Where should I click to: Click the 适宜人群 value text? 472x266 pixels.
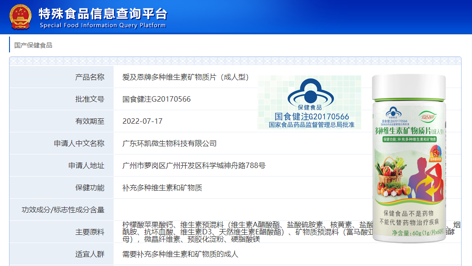tap(180, 254)
